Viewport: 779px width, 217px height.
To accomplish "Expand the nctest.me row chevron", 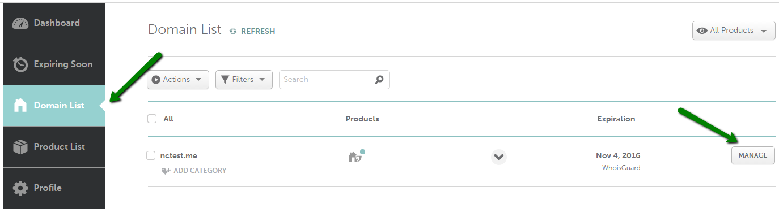I will click(499, 157).
